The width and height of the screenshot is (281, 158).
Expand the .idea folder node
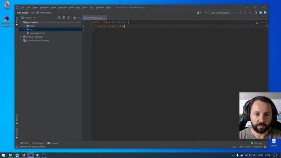[x=24, y=26]
